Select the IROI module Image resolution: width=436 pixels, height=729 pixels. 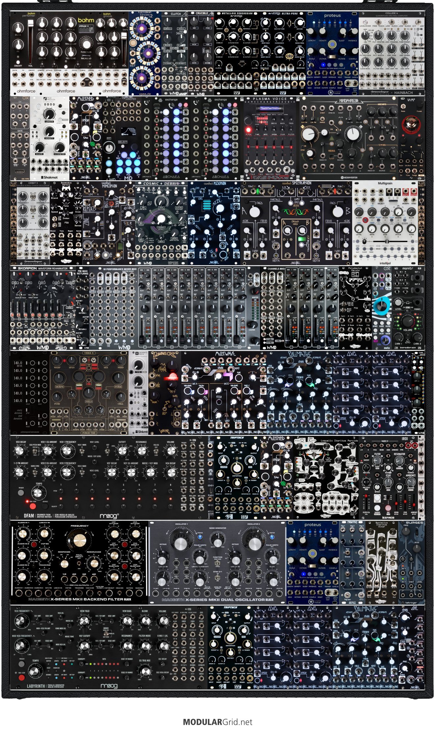pos(388,477)
